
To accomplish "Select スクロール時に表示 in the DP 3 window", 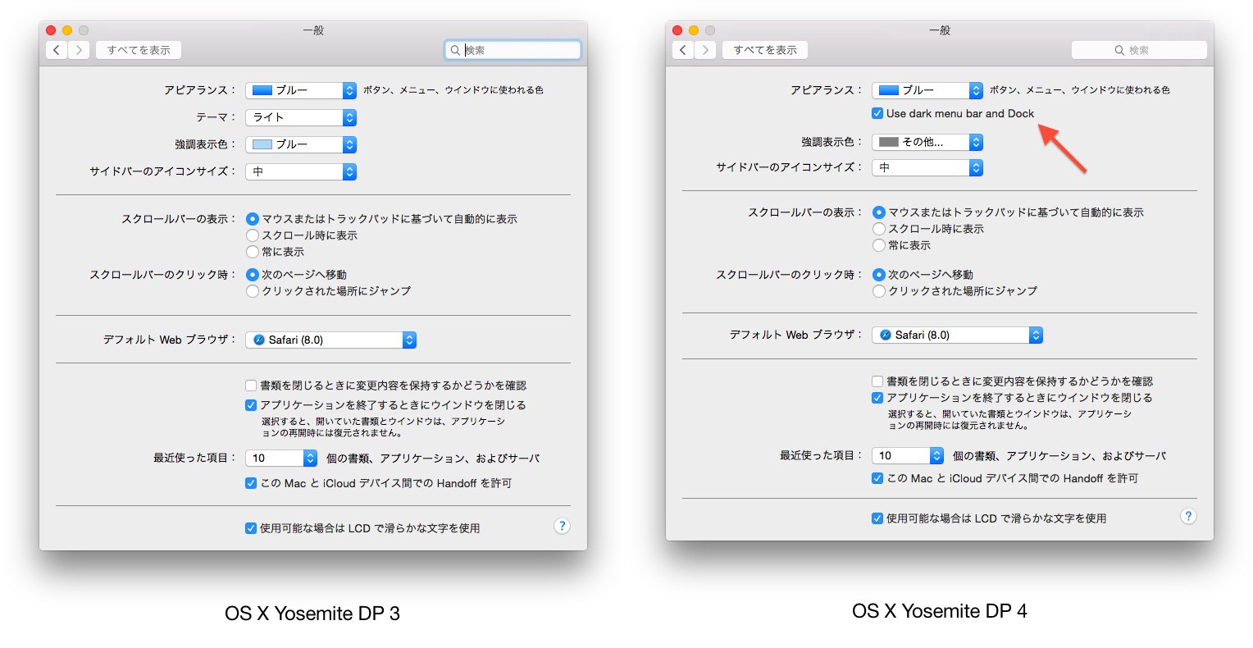I will click(253, 235).
